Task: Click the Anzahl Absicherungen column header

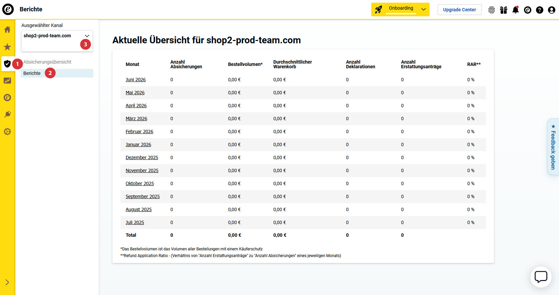Action: tap(186, 64)
